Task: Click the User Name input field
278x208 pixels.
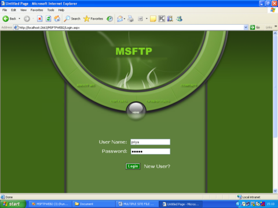Action: coord(151,142)
